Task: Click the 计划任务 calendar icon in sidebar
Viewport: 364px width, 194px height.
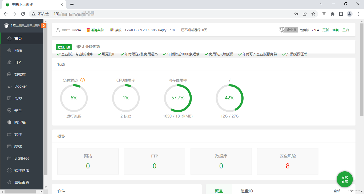Action: pos(9,158)
